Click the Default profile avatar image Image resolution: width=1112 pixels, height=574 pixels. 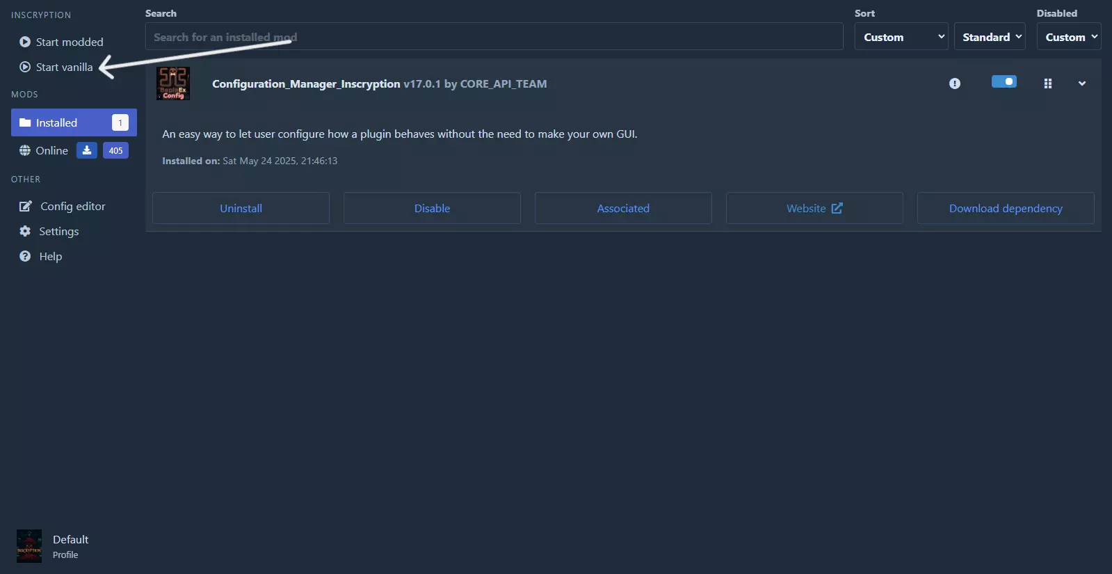29,546
